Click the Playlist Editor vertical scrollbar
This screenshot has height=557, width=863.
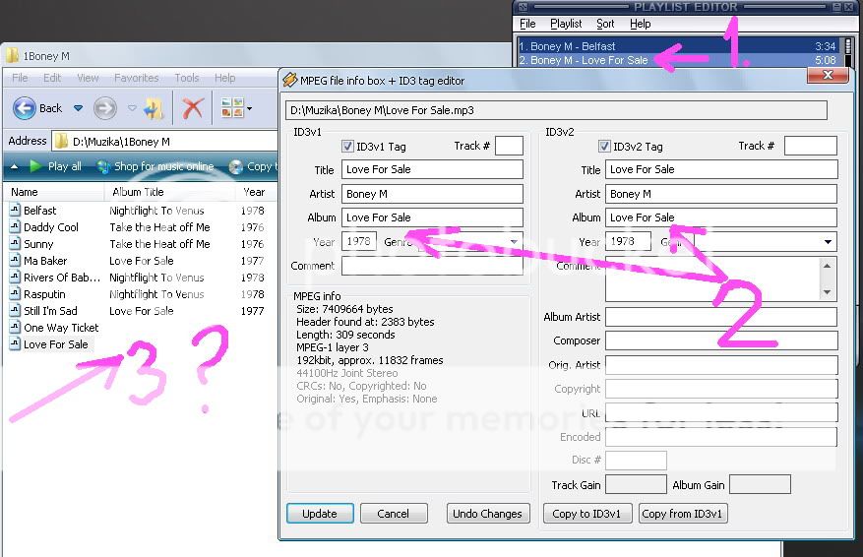(x=848, y=53)
